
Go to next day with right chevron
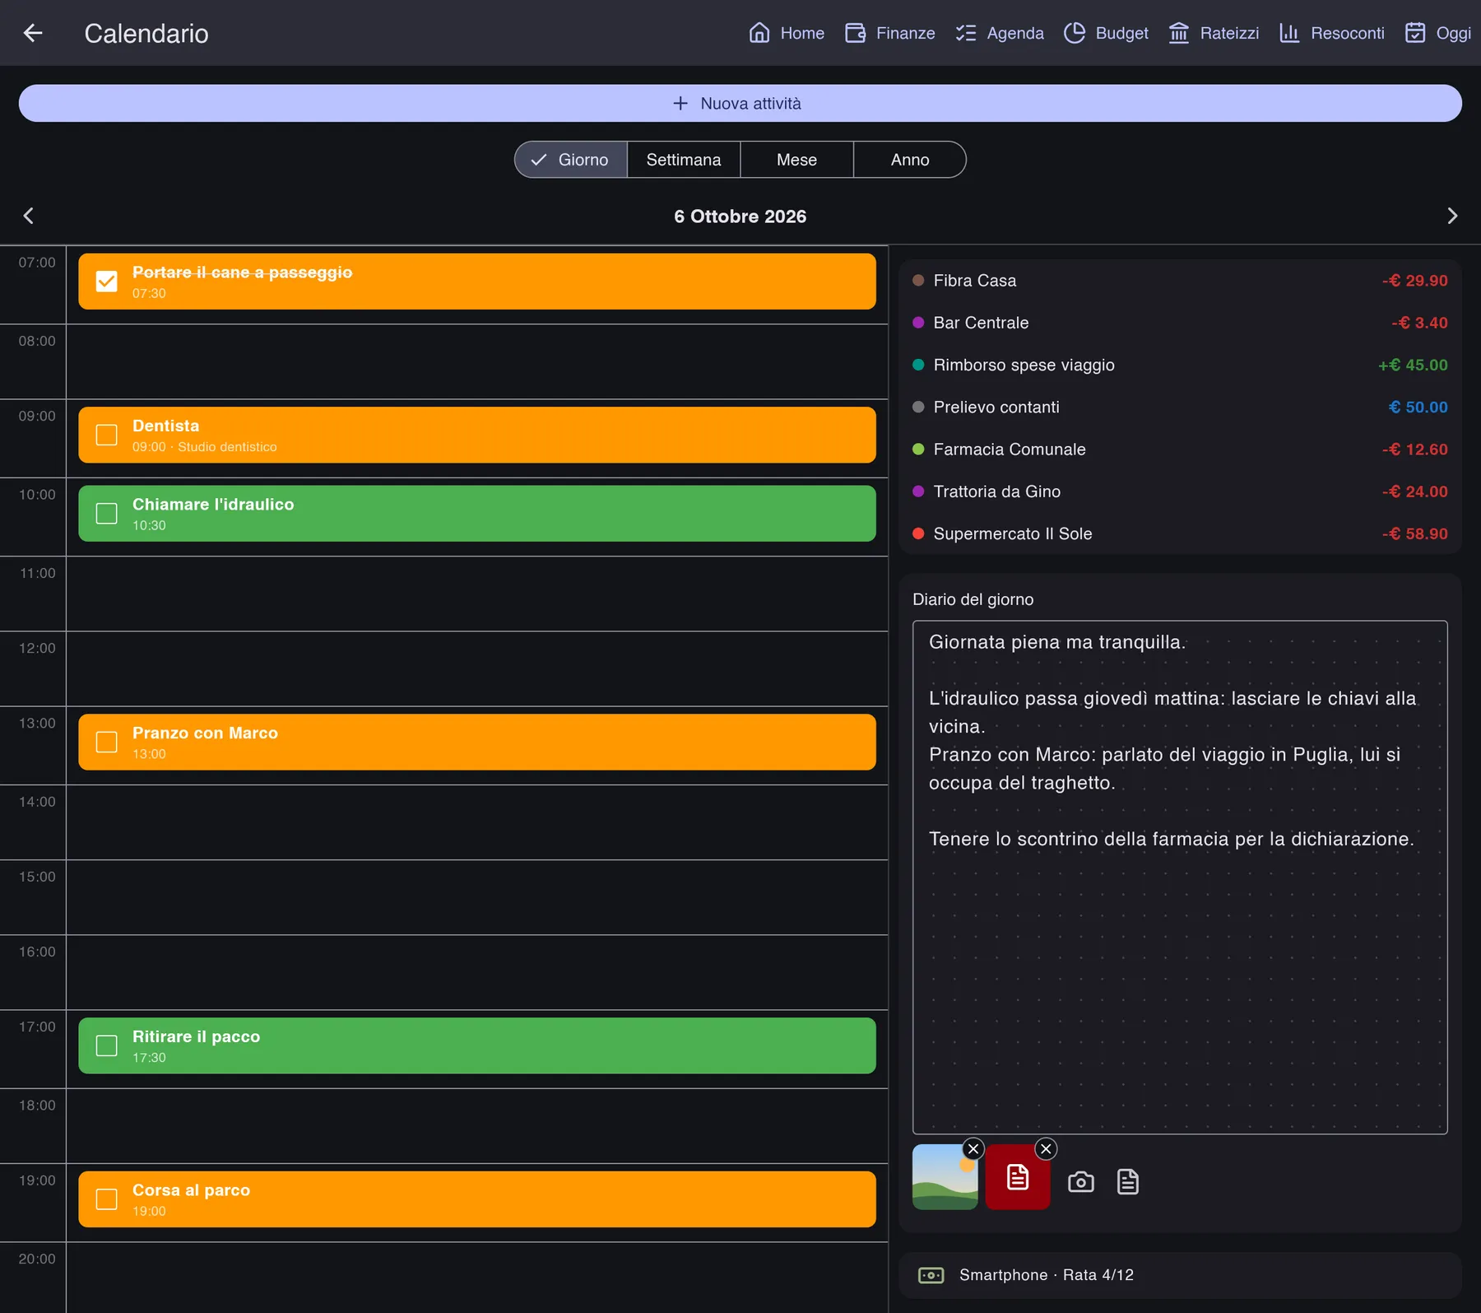(x=1452, y=216)
